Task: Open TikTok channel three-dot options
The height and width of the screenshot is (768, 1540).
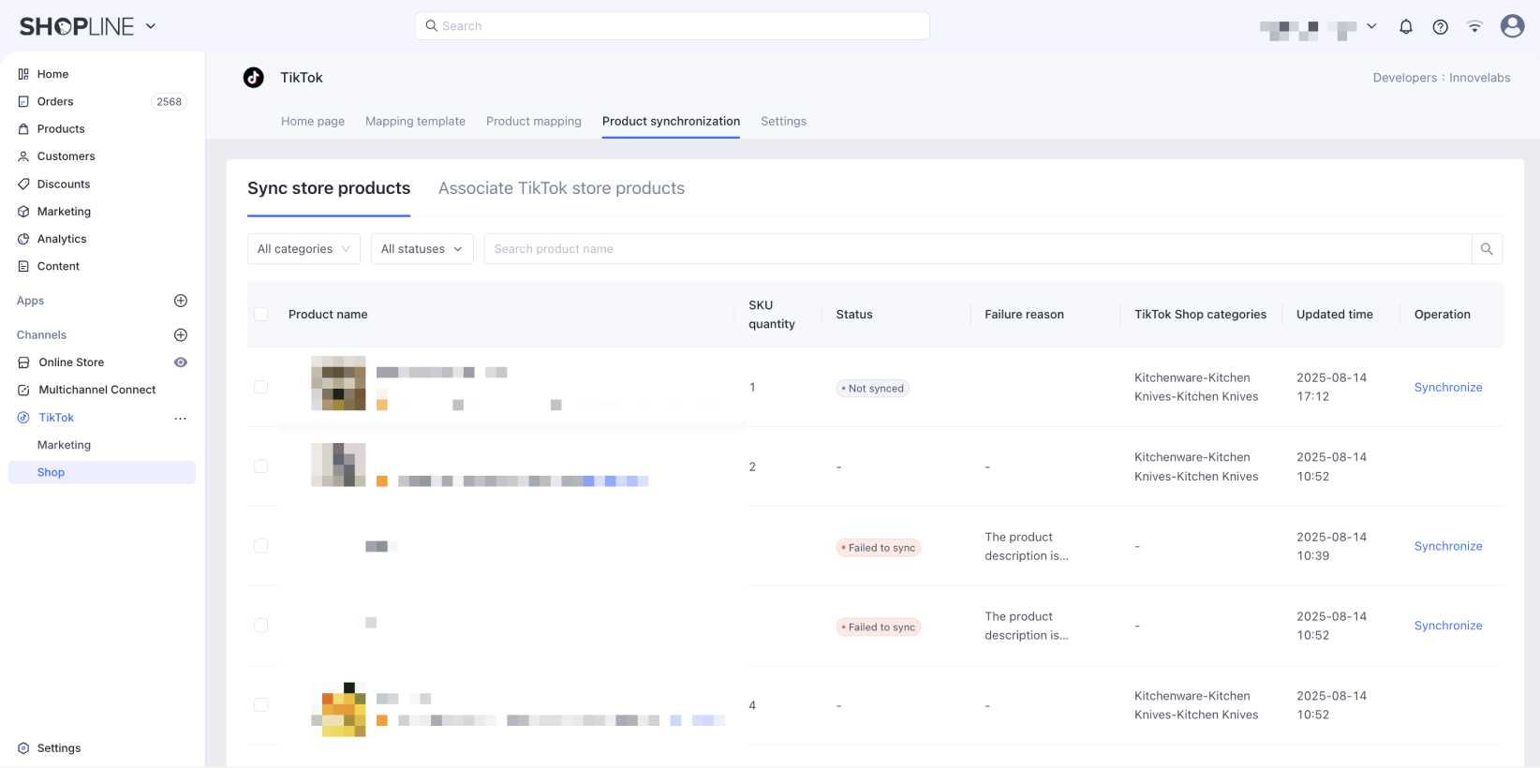Action: [x=181, y=418]
